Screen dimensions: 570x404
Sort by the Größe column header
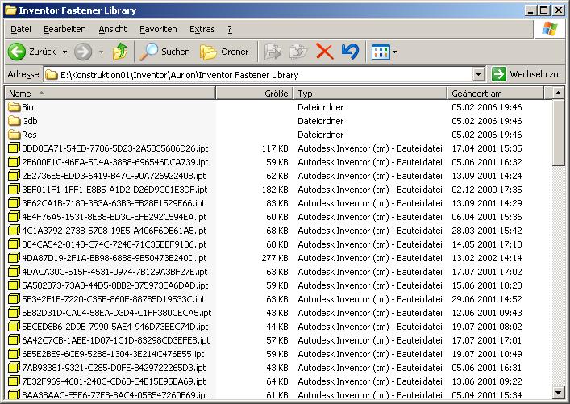(255, 94)
